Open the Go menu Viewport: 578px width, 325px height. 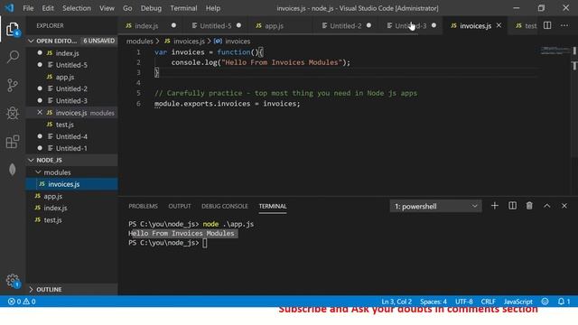pyautogui.click(x=127, y=8)
